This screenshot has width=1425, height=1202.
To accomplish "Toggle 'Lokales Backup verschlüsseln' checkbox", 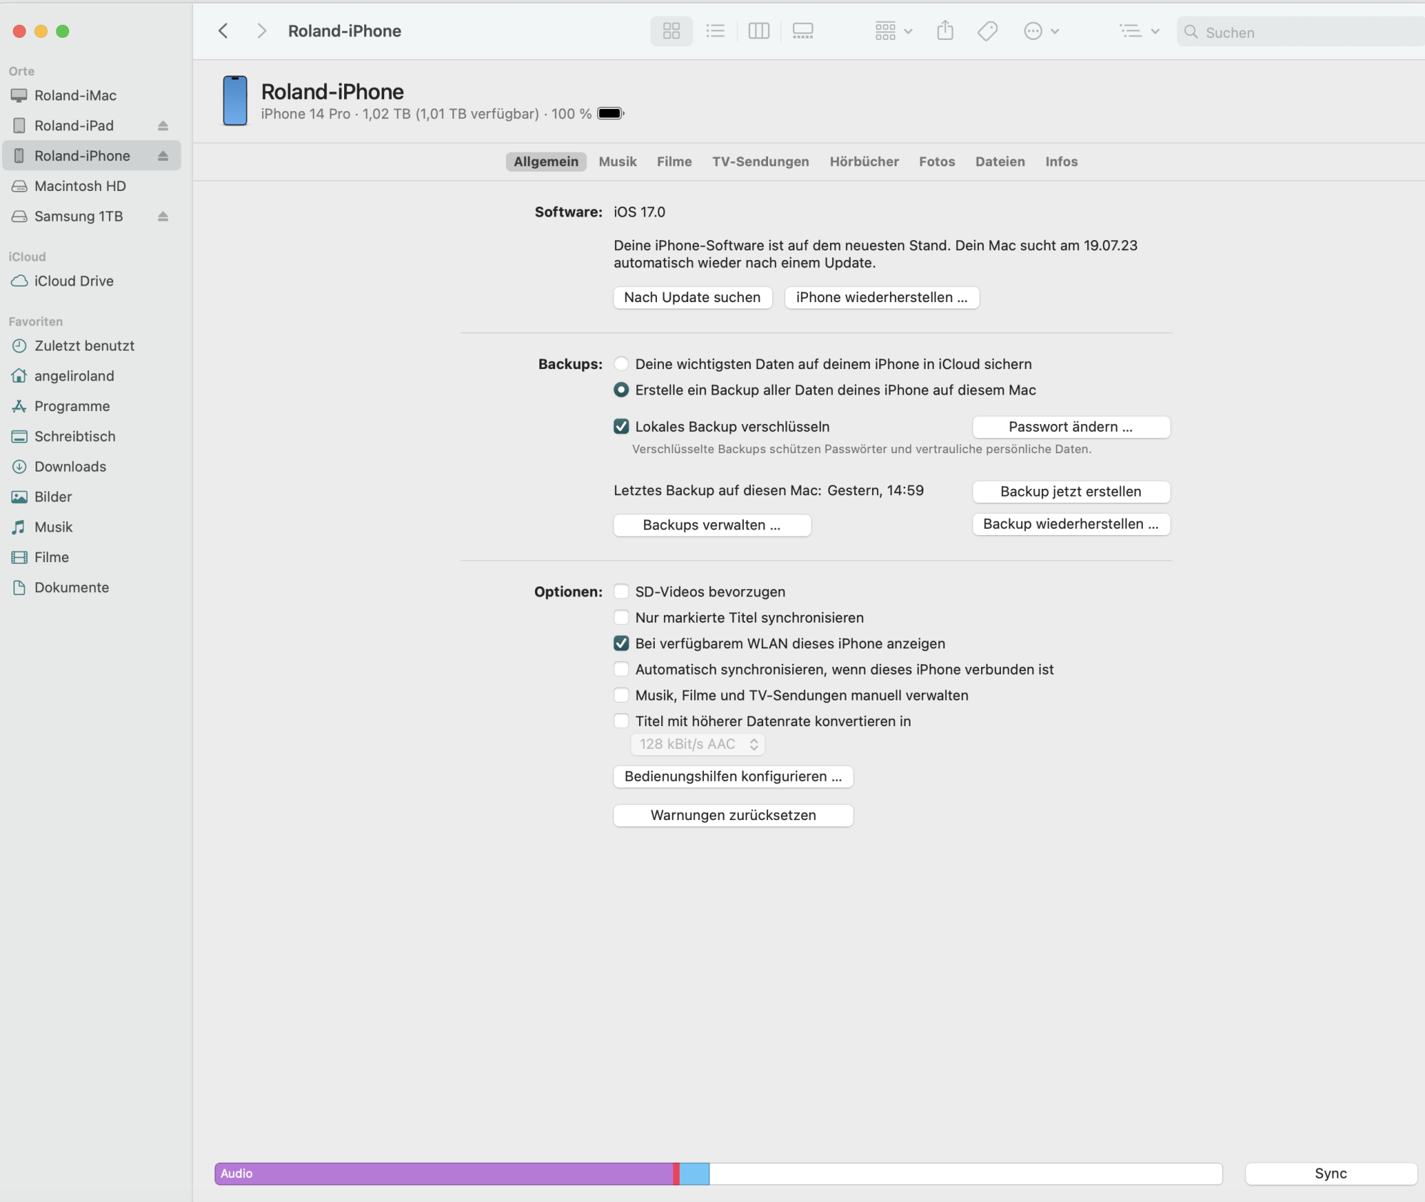I will 620,425.
